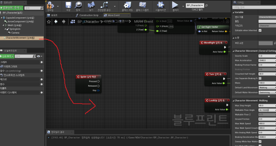Open Default Land Movement Walking dropdown
Viewport: 276px width, 146px height.
267,88
